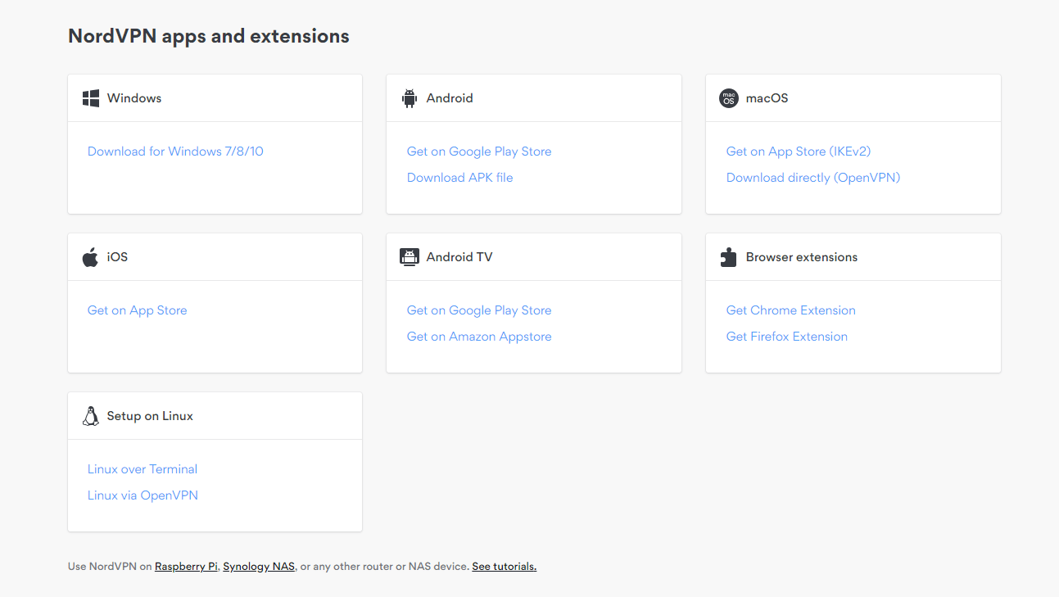
Task: Select Download APK file link
Action: pos(460,178)
